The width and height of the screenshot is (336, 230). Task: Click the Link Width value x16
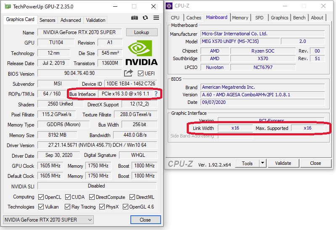point(235,128)
